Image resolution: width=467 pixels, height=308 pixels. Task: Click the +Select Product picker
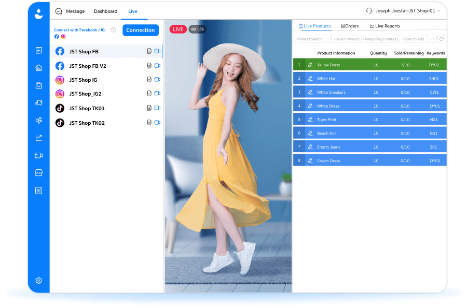point(346,39)
